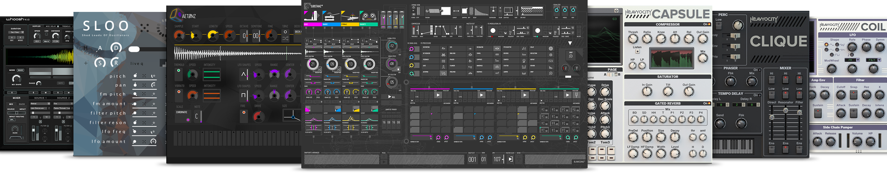The height and width of the screenshot is (180, 887).
Task: Click the WAVE mode button in Whoosh
Action: 20,70
